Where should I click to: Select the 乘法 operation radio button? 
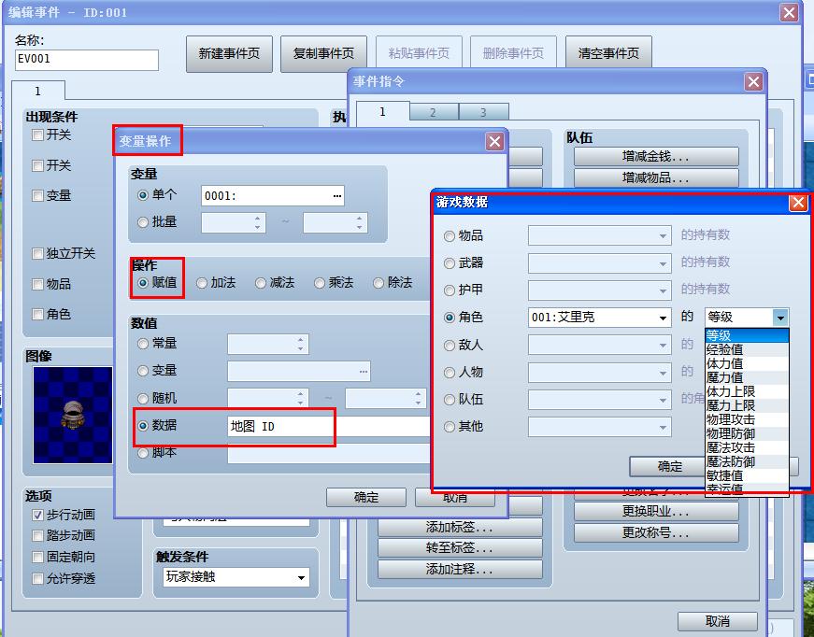tap(320, 283)
